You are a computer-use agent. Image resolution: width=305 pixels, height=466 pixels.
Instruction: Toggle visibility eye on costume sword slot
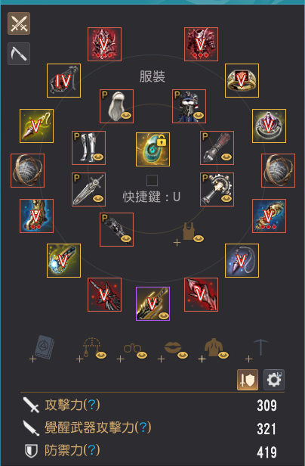tap(98, 198)
